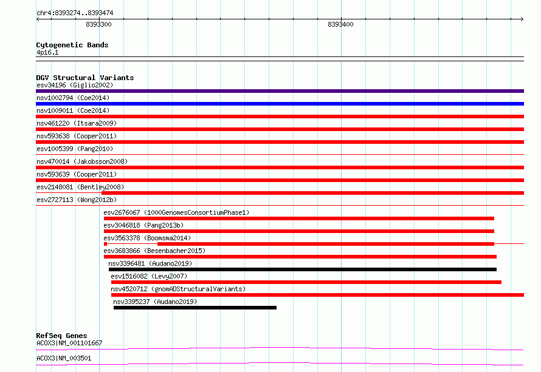Click the right arrow at ruler end
Viewport: 541px width, 372px height.
[522, 19]
